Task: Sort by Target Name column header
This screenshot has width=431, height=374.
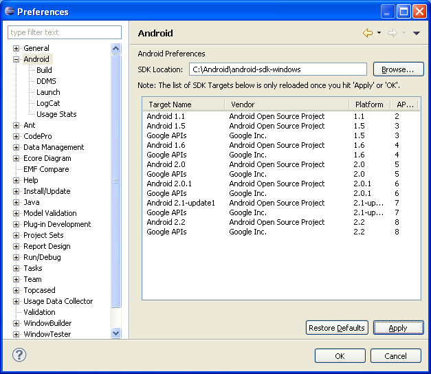Action: (x=184, y=104)
